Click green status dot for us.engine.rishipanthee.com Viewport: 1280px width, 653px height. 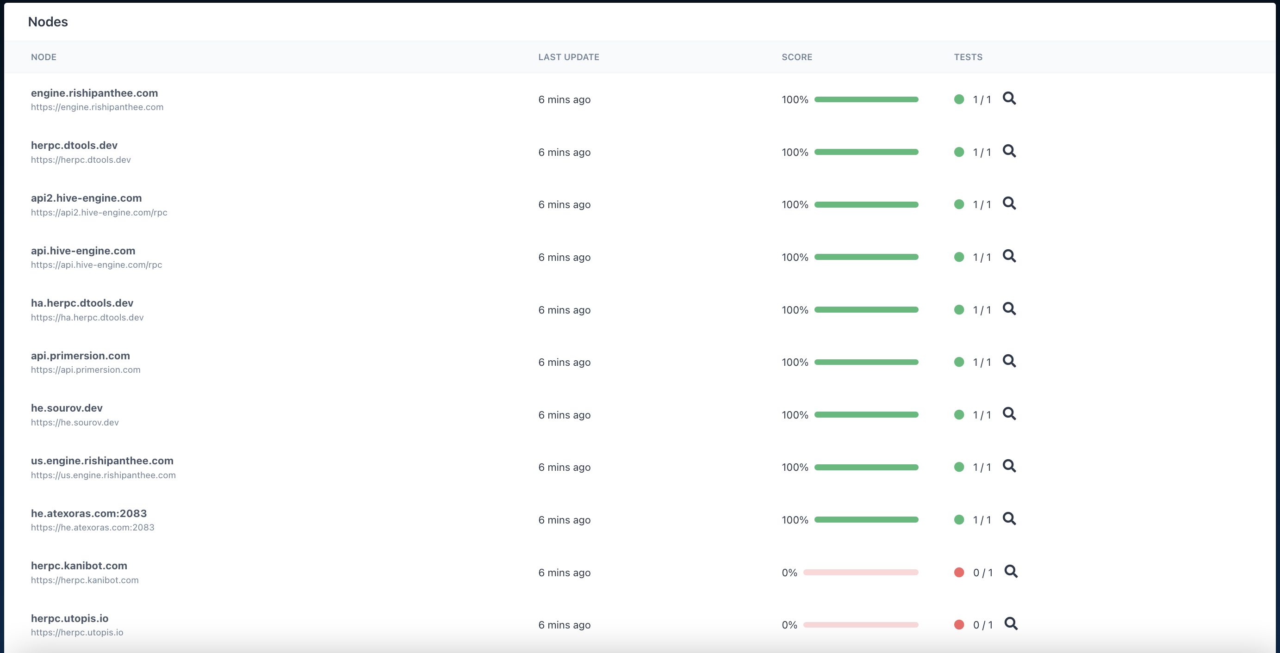click(959, 467)
